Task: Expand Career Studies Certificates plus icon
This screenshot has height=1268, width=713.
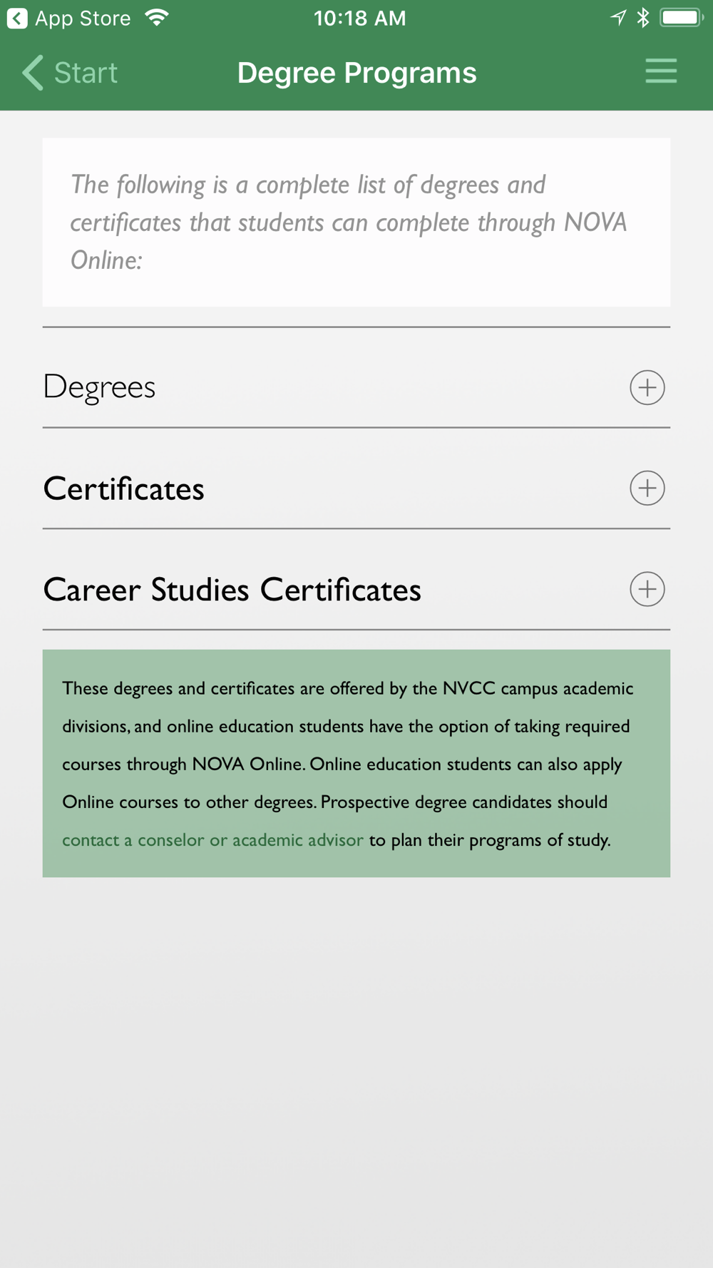Action: click(x=647, y=589)
